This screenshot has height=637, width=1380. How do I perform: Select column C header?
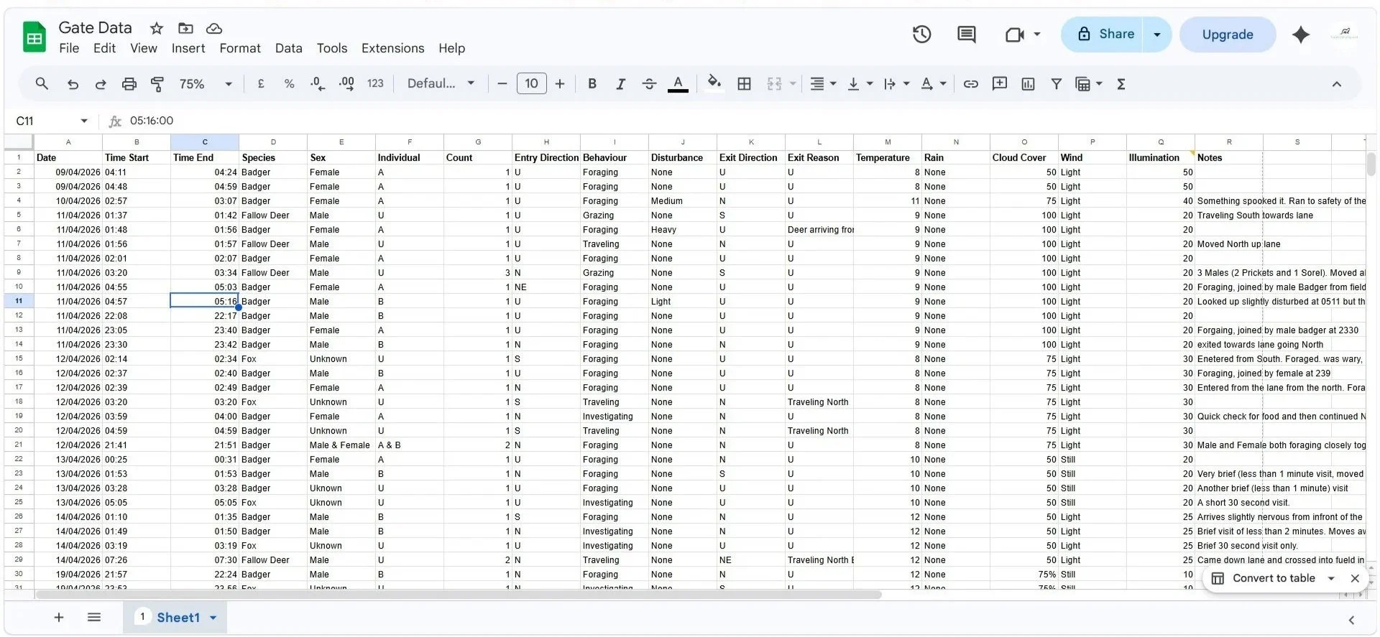pyautogui.click(x=205, y=142)
